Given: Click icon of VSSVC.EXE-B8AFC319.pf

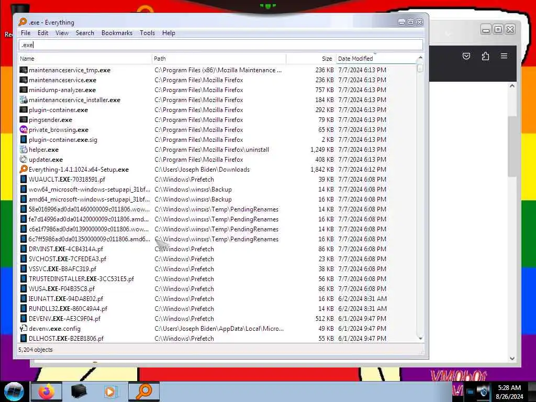Looking at the screenshot, I should tap(23, 269).
